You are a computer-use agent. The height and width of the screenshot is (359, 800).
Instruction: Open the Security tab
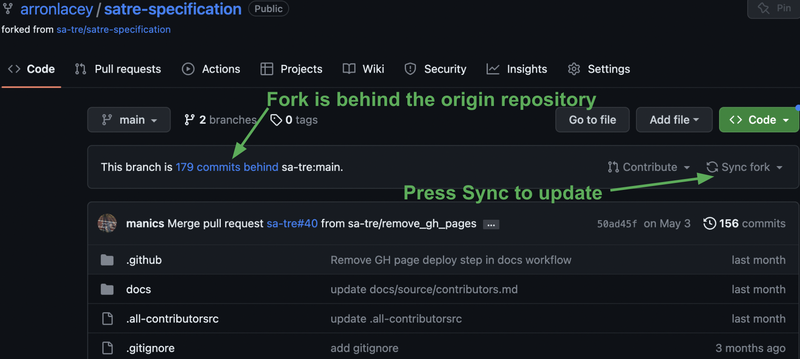tap(435, 69)
